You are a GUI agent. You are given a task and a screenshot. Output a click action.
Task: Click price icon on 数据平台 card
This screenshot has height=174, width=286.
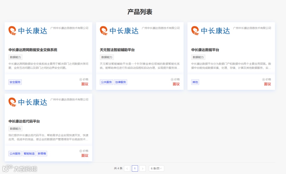click(x=263, y=79)
